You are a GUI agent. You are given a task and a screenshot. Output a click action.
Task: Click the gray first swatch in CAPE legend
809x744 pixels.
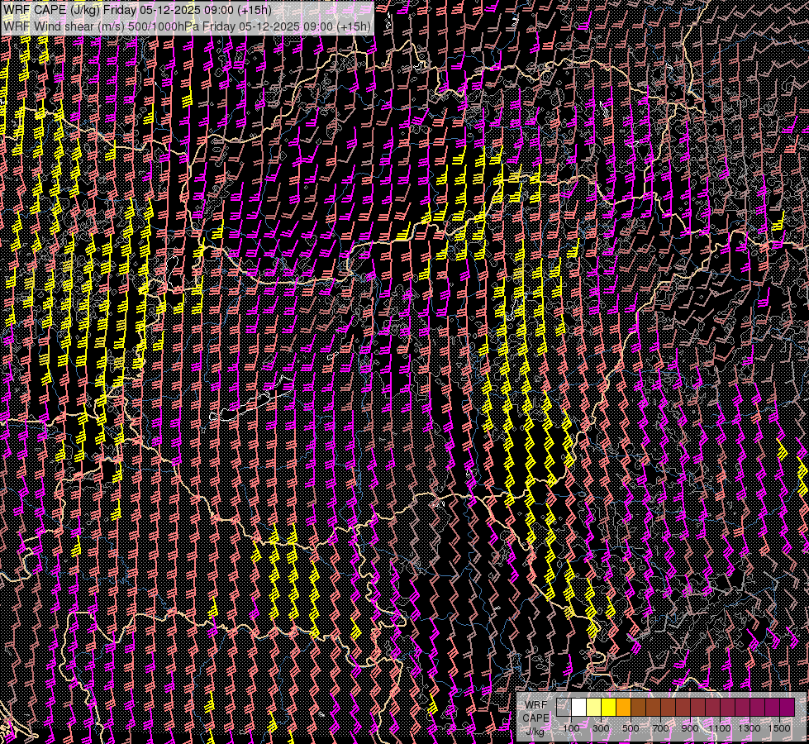coord(564,707)
